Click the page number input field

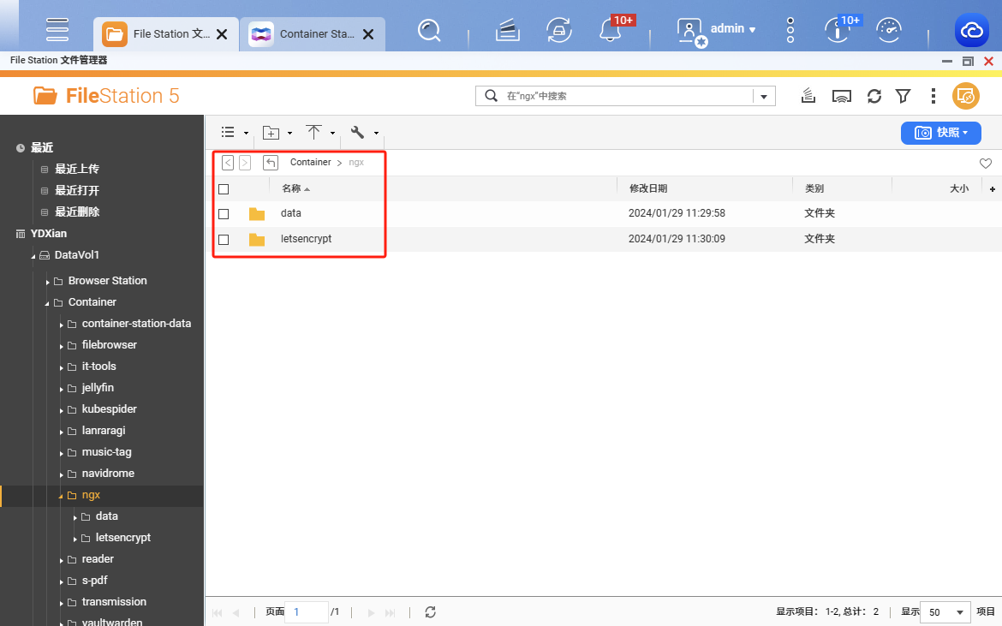(307, 612)
